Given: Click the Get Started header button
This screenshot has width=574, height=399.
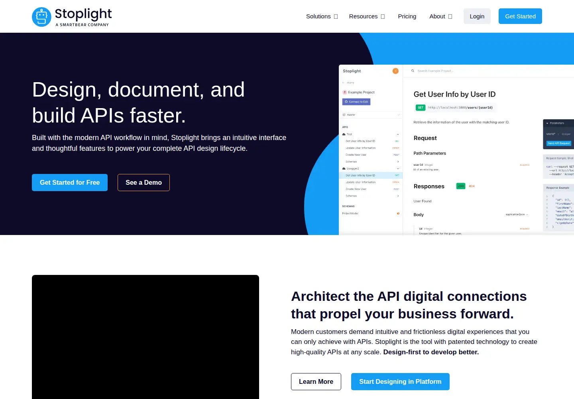Looking at the screenshot, I should (520, 16).
